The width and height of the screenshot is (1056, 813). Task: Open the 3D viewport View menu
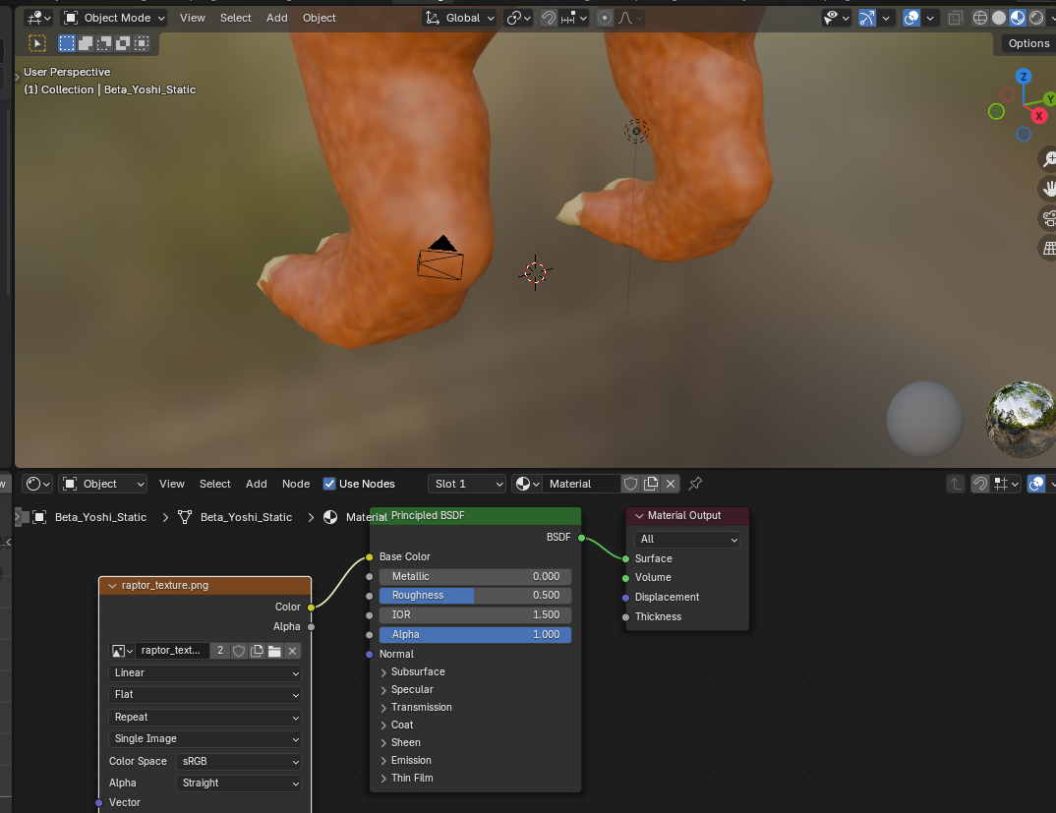pyautogui.click(x=192, y=18)
